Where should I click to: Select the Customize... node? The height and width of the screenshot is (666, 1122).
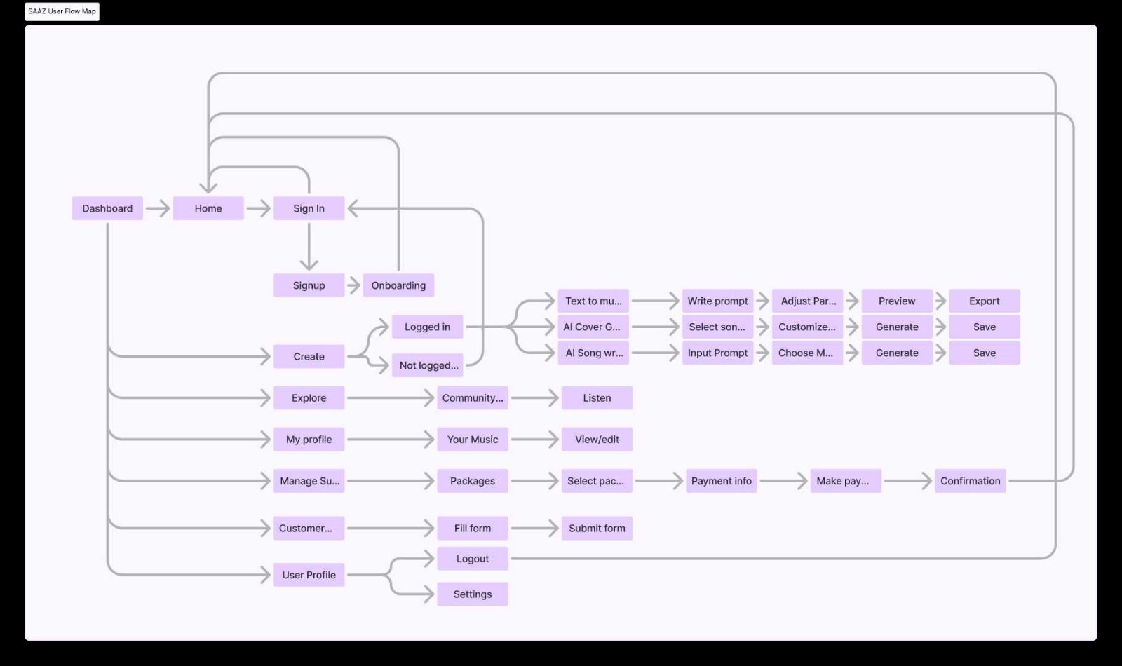click(x=808, y=327)
